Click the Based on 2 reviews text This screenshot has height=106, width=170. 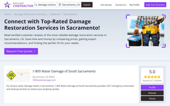[152, 81]
